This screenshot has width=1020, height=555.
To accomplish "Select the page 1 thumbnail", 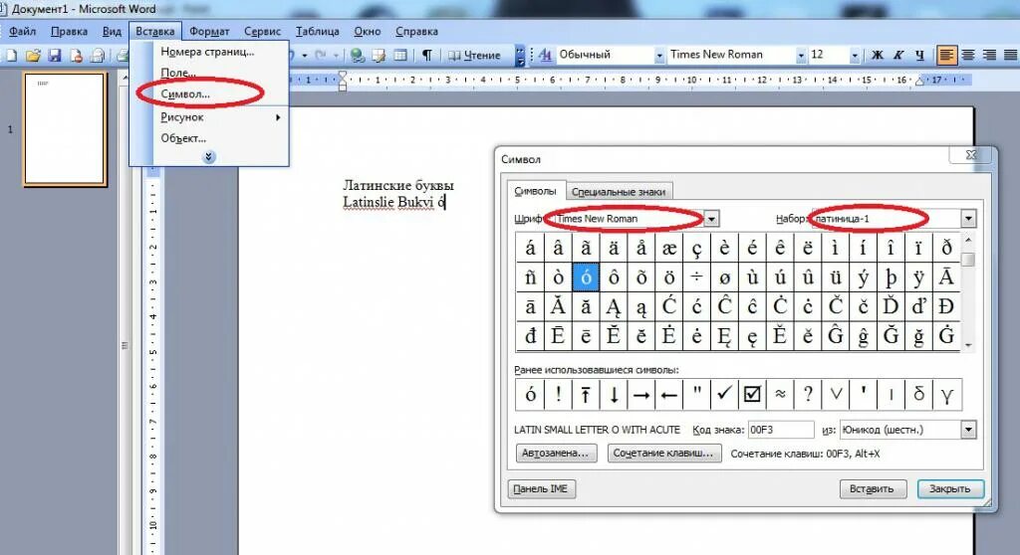I will pyautogui.click(x=65, y=129).
